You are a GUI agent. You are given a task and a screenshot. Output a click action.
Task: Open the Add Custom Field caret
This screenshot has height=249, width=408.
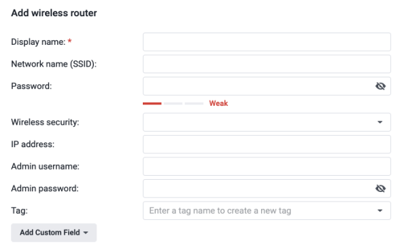click(x=86, y=233)
